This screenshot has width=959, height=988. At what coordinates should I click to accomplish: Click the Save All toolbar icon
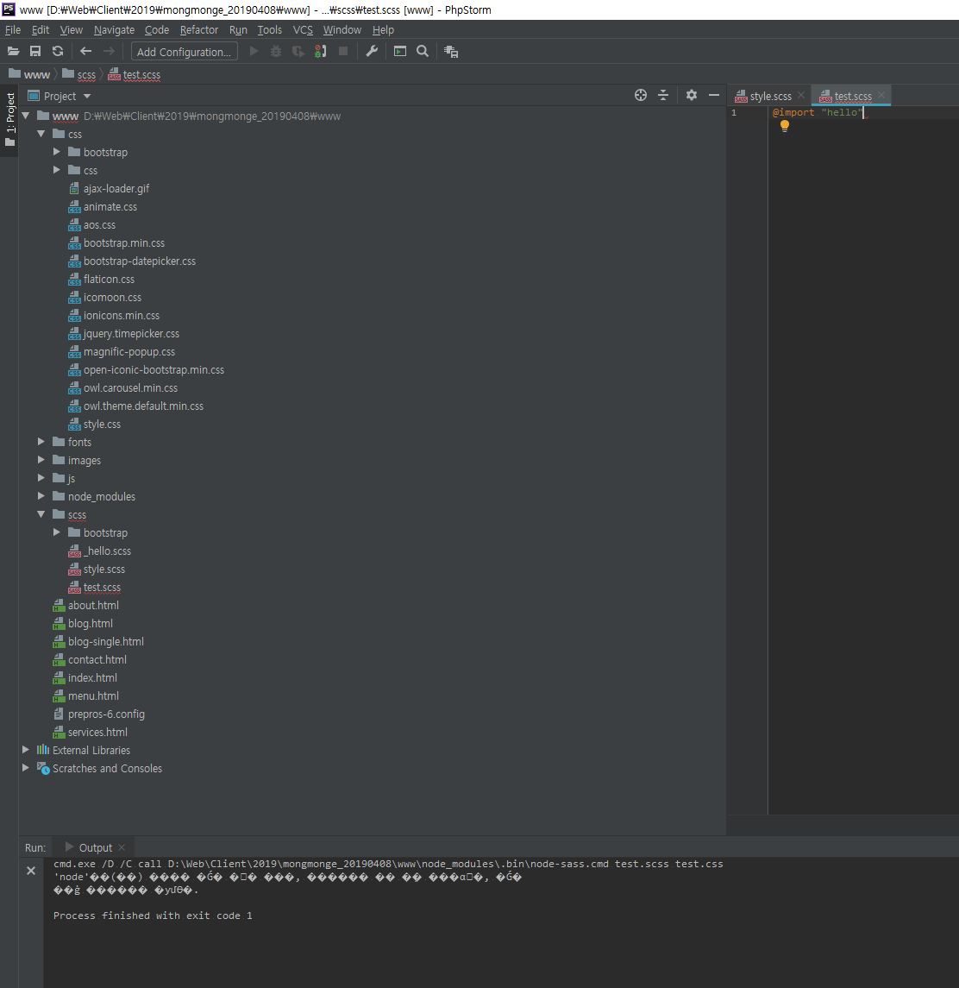(x=35, y=51)
